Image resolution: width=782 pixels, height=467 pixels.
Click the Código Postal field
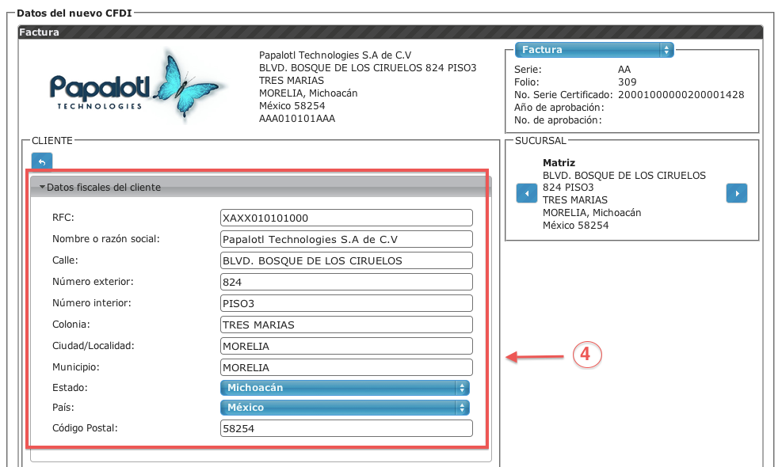[346, 429]
